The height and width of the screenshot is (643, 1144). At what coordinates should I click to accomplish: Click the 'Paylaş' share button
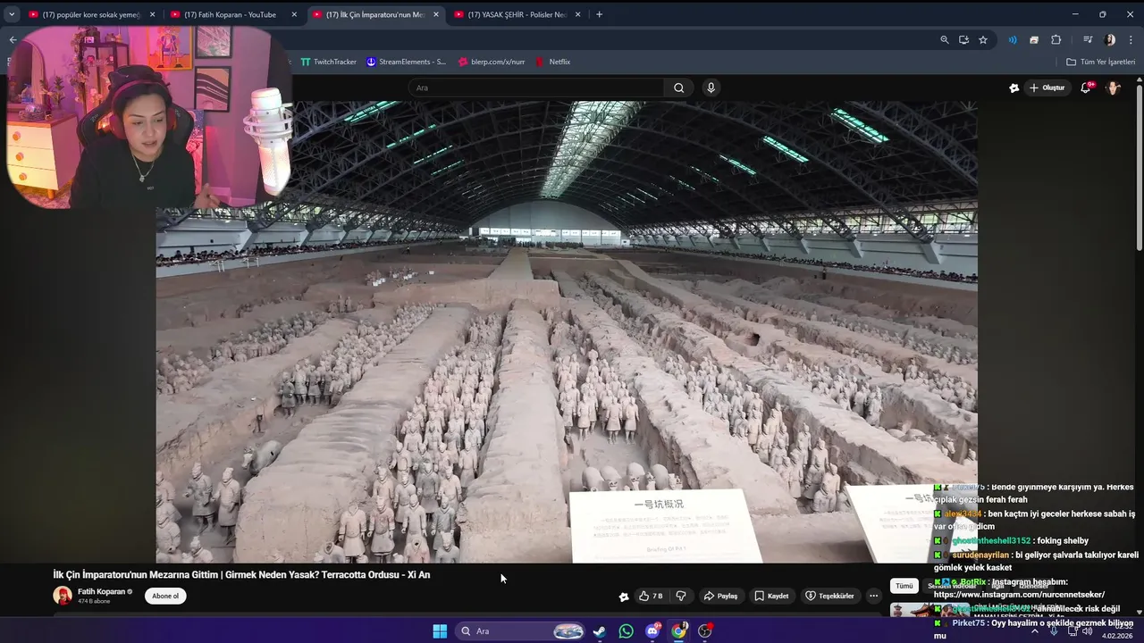tap(720, 596)
